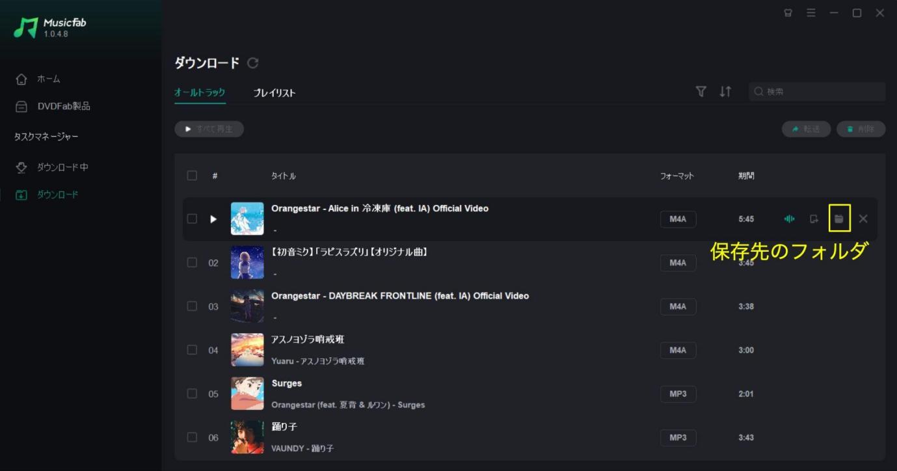
Task: Click the 踊り子 album thumbnail
Action: coord(247,437)
